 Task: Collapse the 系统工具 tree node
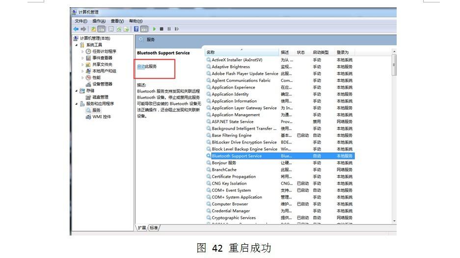[77, 45]
